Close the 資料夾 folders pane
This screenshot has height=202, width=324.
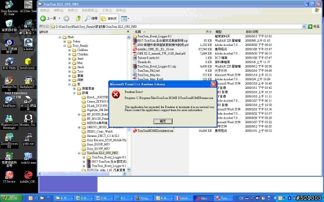coord(128,31)
